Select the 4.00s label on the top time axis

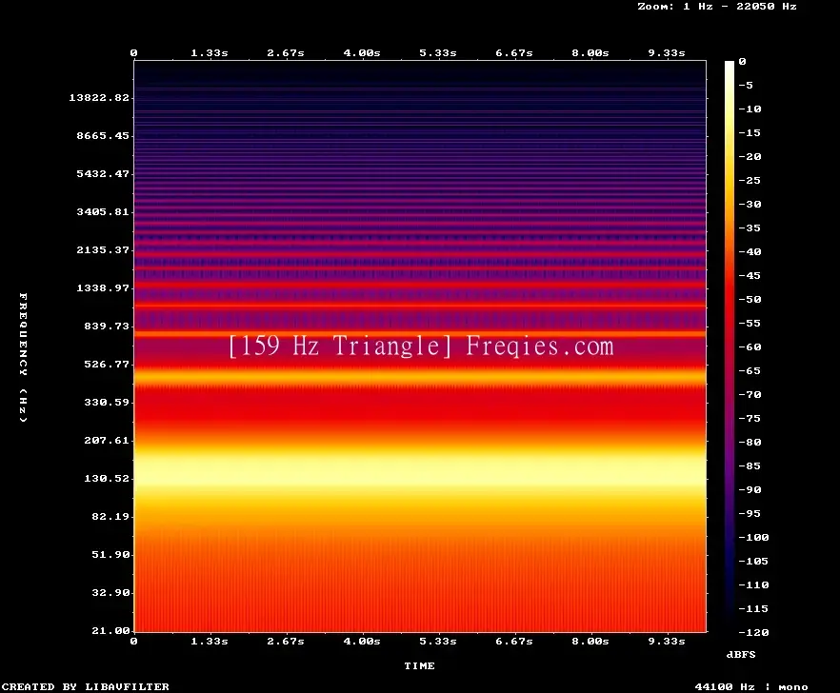362,53
